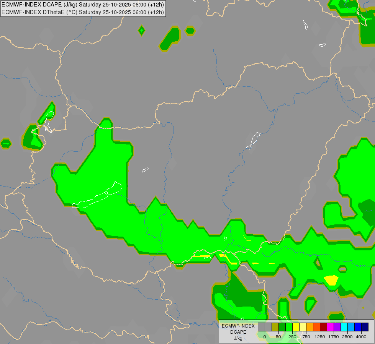This screenshot has width=375, height=344.
Task: Click the 1250 value on the legend scale
Action: pos(320,337)
